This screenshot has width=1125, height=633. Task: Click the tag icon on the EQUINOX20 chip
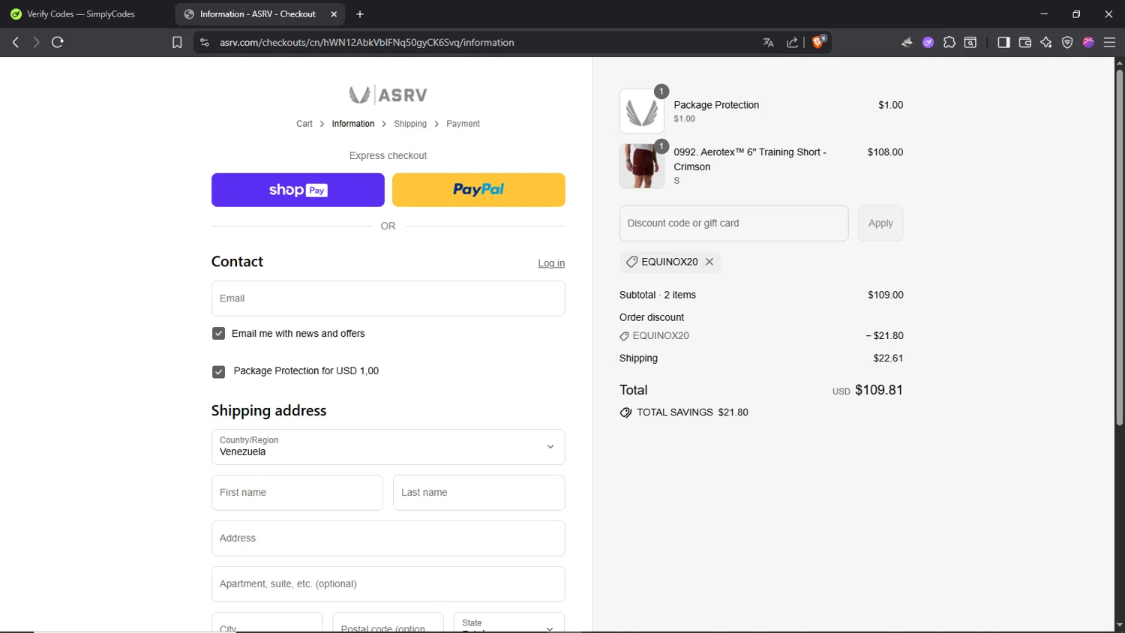pos(632,262)
